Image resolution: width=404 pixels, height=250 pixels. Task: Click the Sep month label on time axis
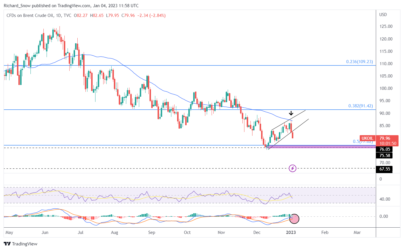click(152, 232)
